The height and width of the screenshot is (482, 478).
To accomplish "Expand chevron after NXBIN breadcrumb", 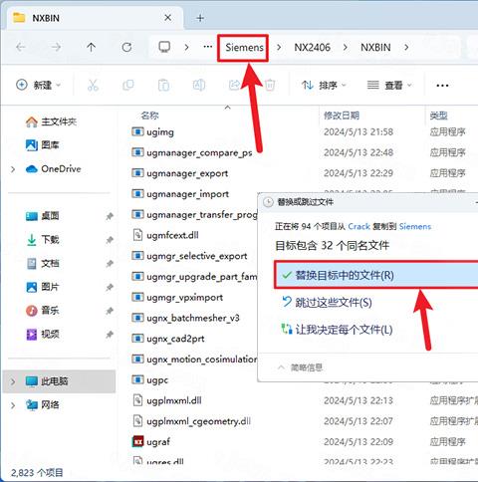I will tap(406, 48).
